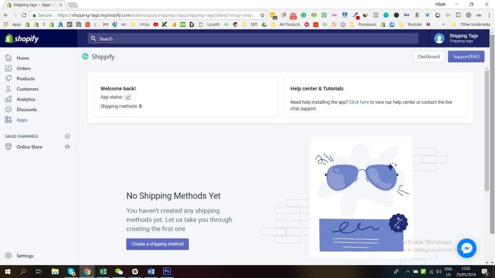The width and height of the screenshot is (495, 278).
Task: Switch to Excel on the taskbar
Action: pyautogui.click(x=103, y=271)
